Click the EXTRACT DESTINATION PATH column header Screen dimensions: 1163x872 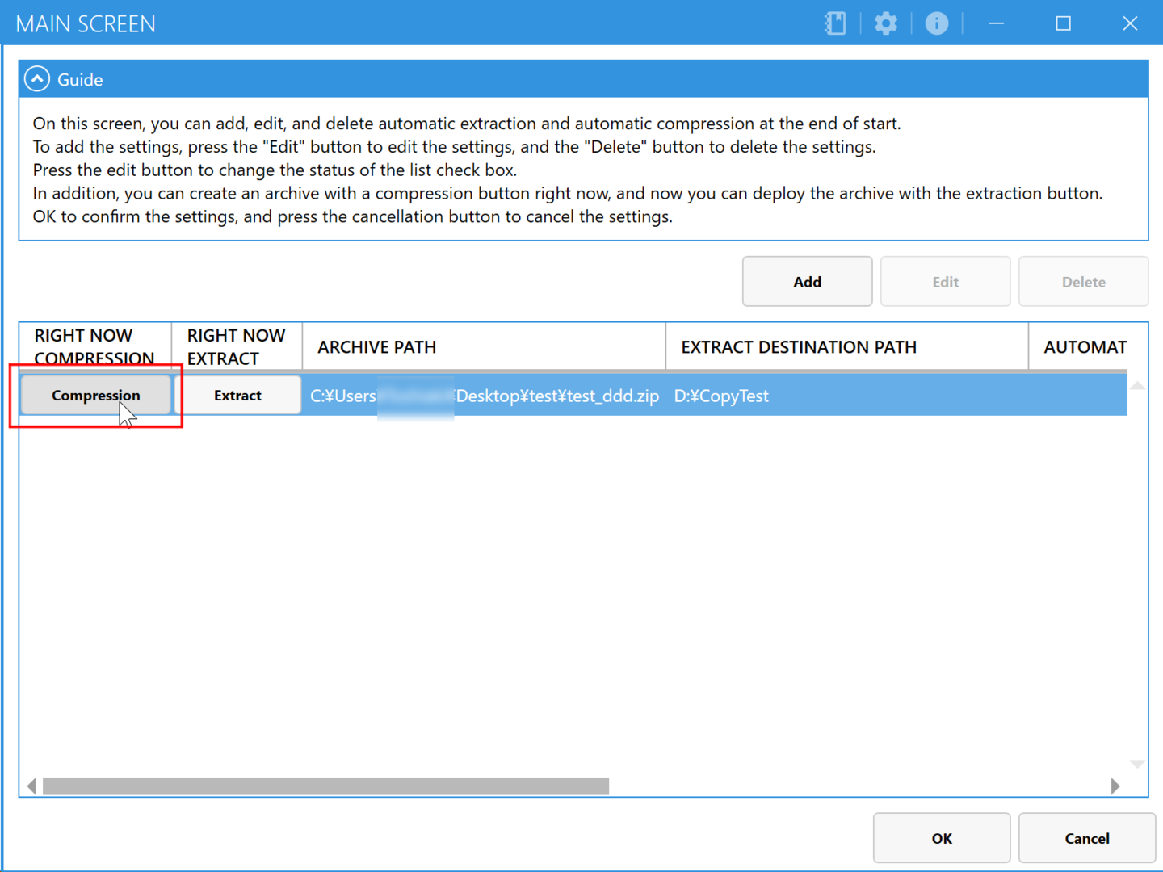846,347
